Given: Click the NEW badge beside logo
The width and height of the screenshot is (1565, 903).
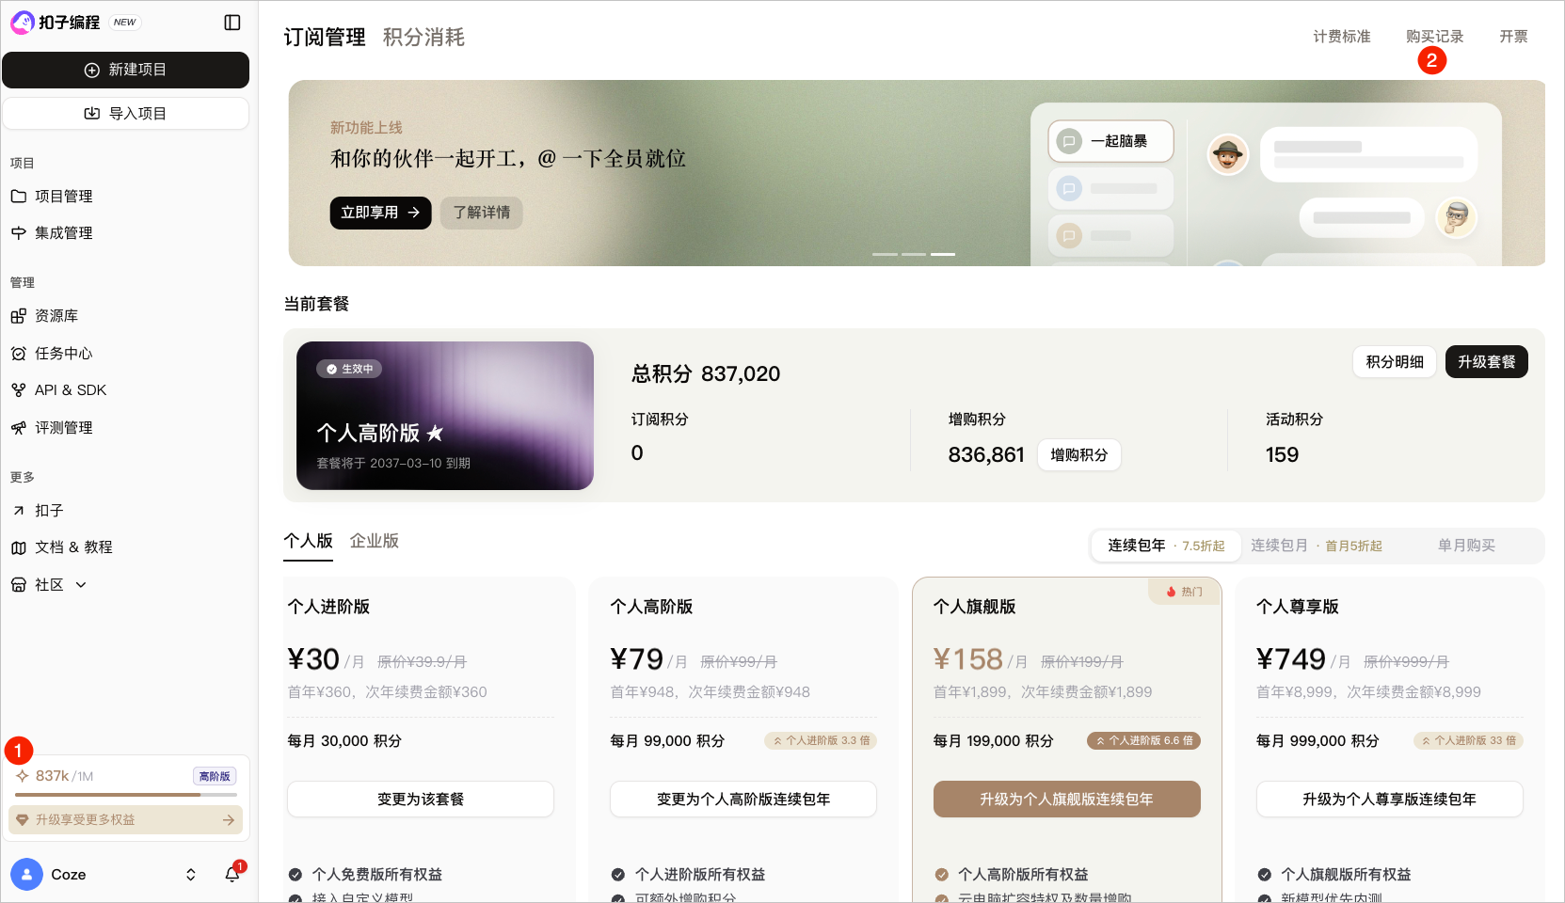Looking at the screenshot, I should (x=124, y=23).
